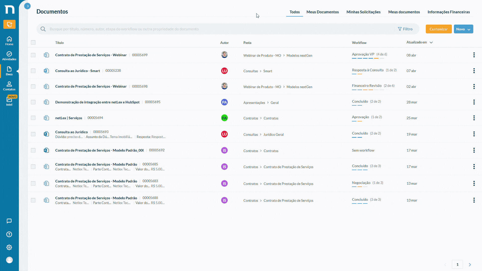Open Contatos sidebar icon
Image resolution: width=482 pixels, height=271 pixels.
point(9,86)
